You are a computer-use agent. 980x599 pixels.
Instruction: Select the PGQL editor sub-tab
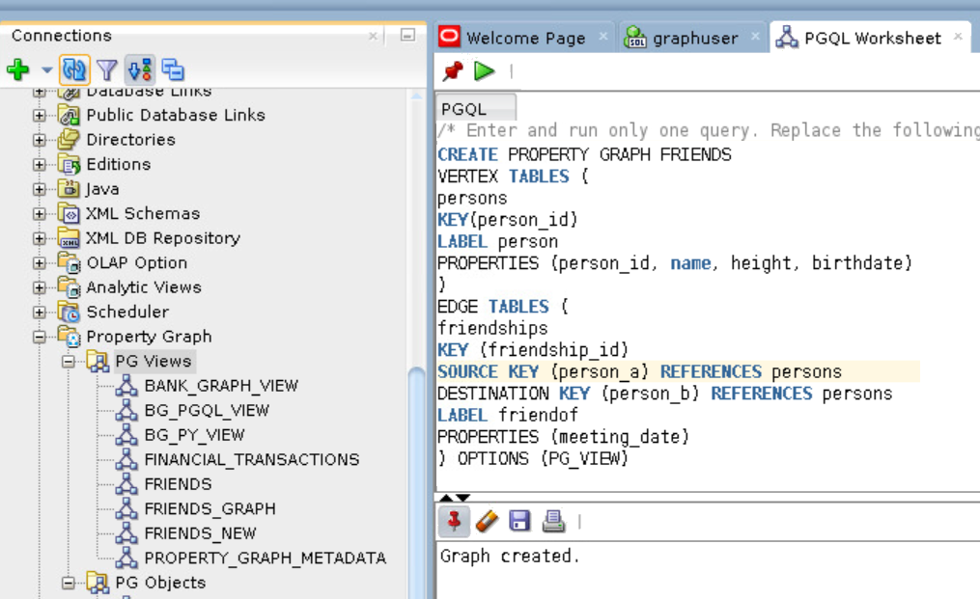point(476,109)
